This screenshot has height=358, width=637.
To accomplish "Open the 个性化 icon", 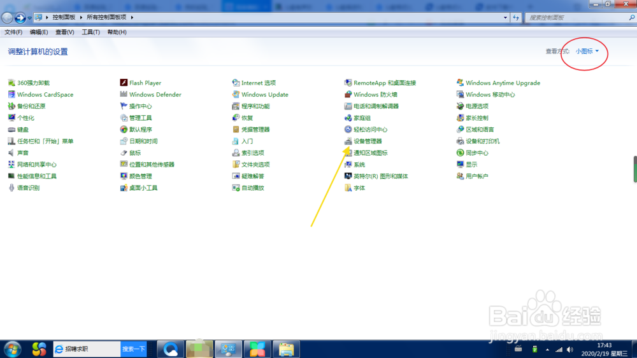I will 11,118.
